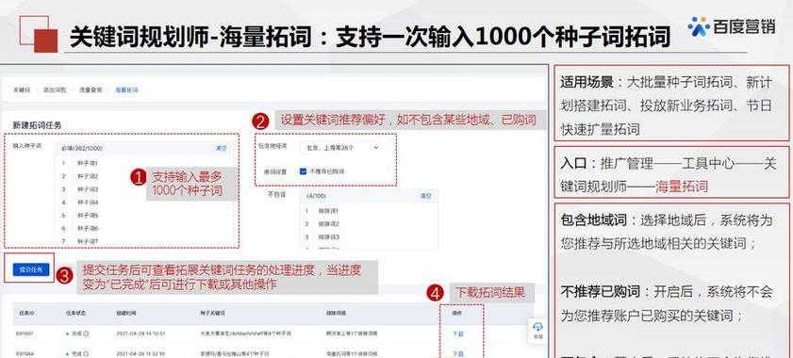Click the 种子词2 row in seed list
The image size is (793, 358).
(x=145, y=176)
